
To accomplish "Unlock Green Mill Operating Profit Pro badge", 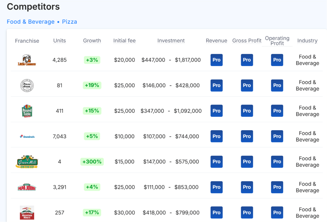I will pyautogui.click(x=277, y=162).
